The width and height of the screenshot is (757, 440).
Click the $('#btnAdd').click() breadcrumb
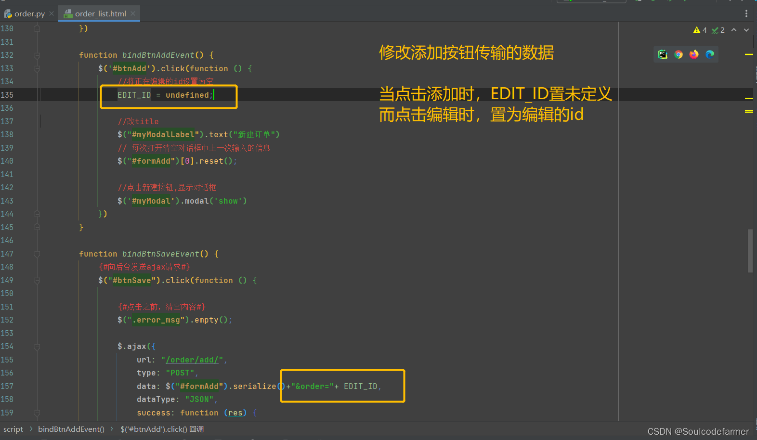pos(162,429)
